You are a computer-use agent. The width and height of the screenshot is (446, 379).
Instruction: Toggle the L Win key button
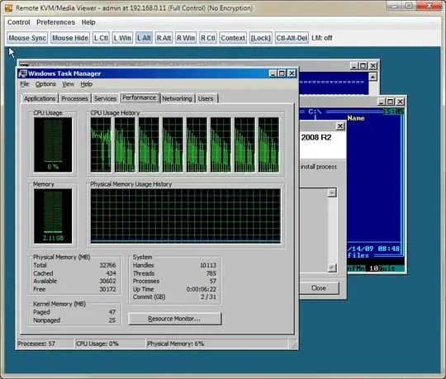click(122, 38)
